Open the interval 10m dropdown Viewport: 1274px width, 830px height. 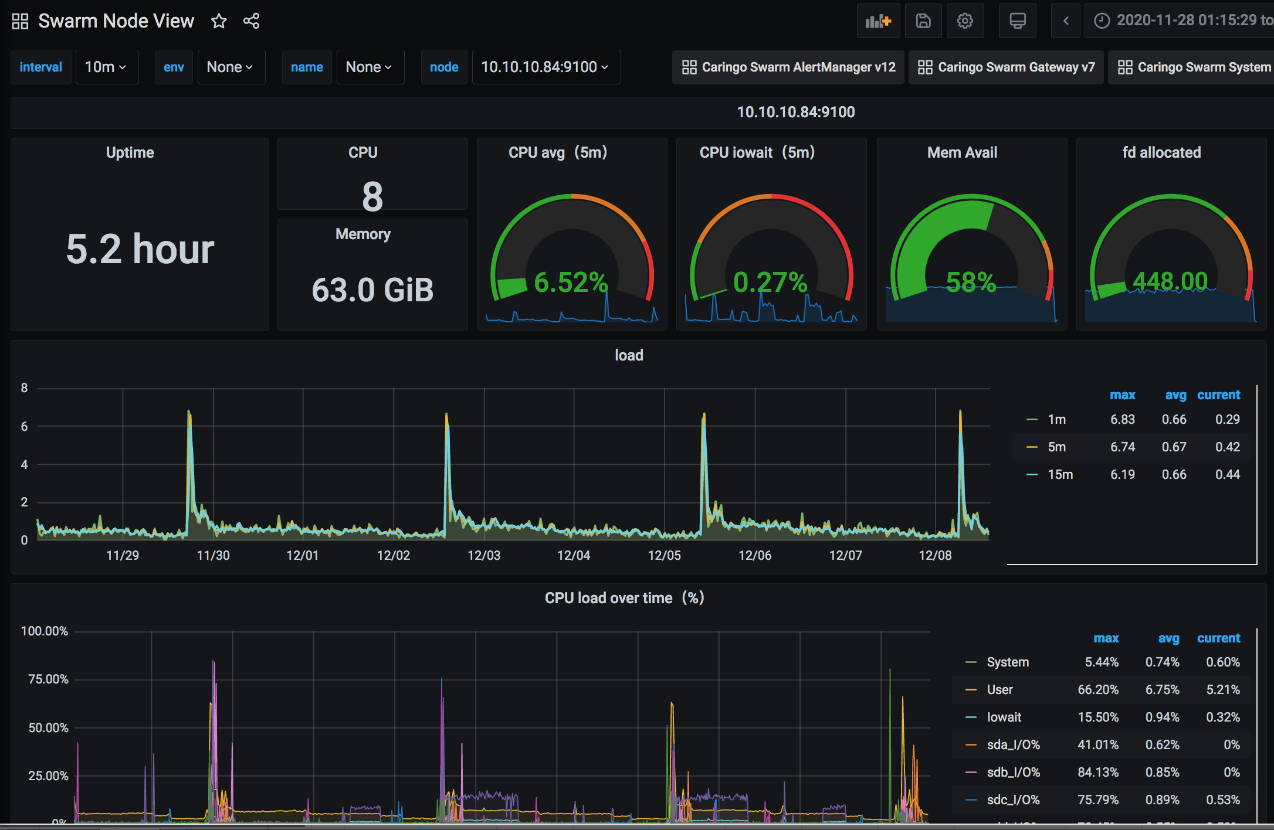click(x=106, y=67)
